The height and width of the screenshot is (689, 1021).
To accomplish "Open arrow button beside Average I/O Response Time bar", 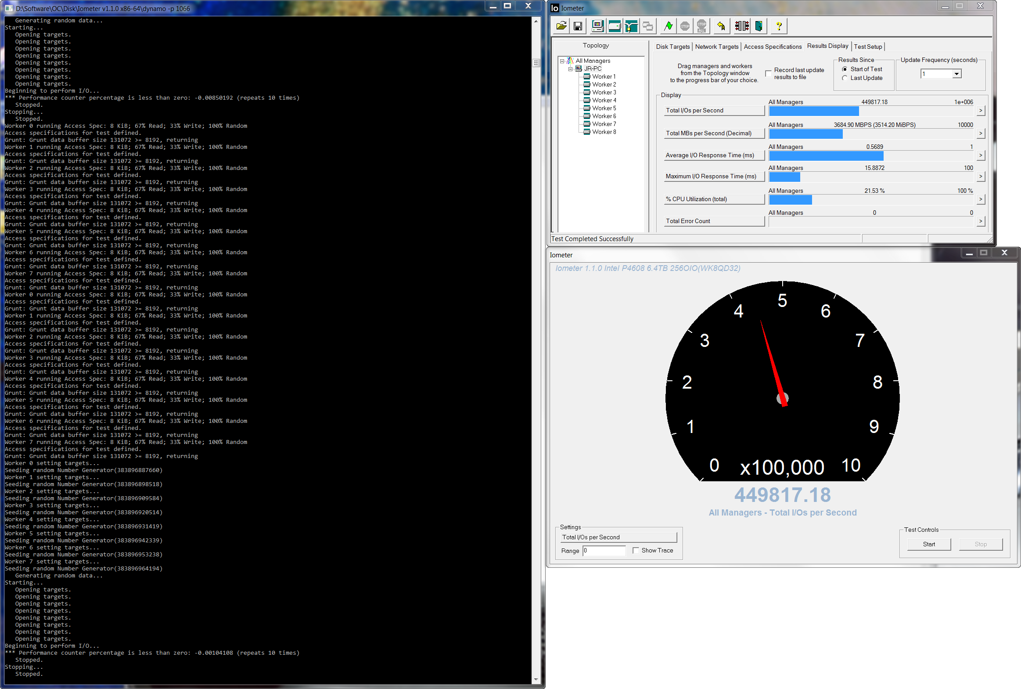I will (x=981, y=155).
